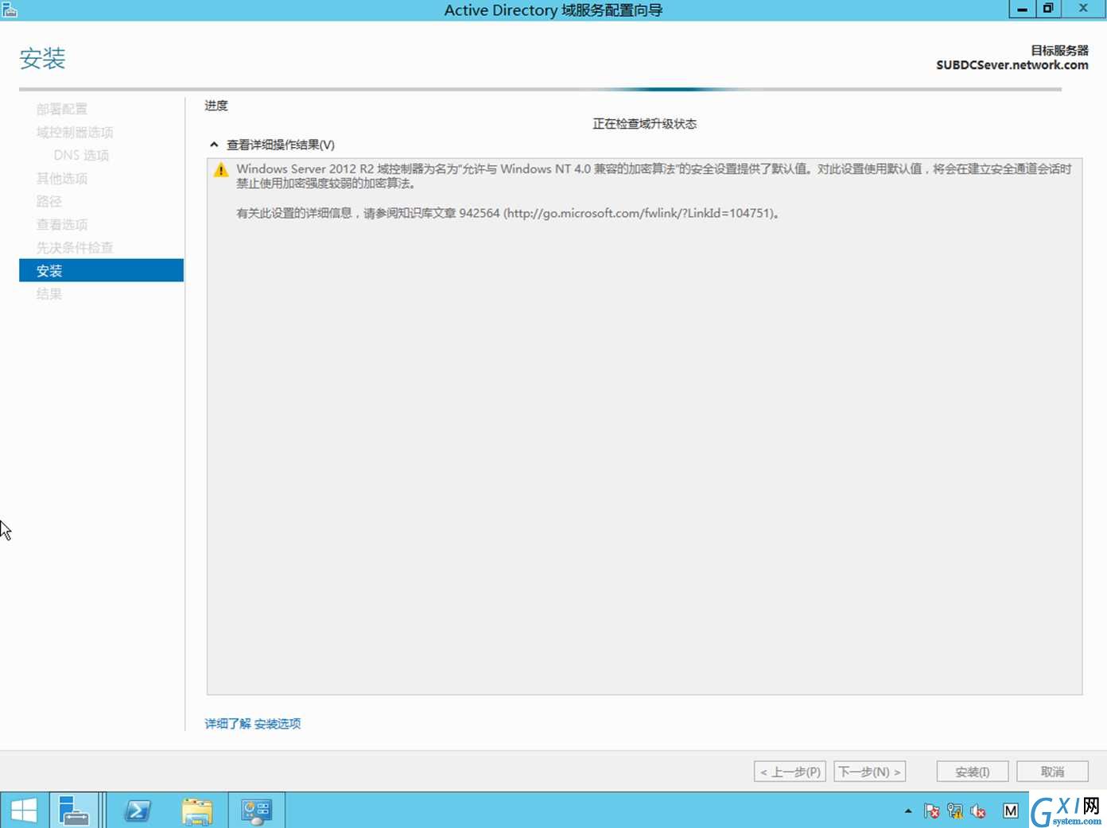This screenshot has width=1107, height=828.
Task: Show hidden system tray icons
Action: click(x=908, y=811)
